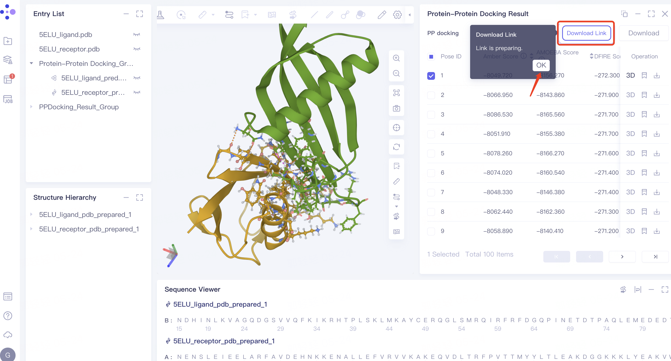This screenshot has height=361, width=671.
Task: Uncheck the selected checkbox for pose 1
Action: pyautogui.click(x=431, y=76)
